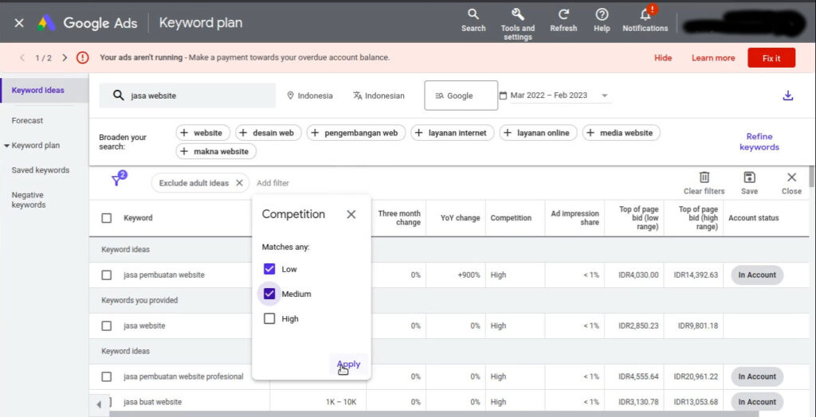Select checkbox for jasa pembuatan website profesional
The width and height of the screenshot is (816, 417).
click(x=107, y=376)
